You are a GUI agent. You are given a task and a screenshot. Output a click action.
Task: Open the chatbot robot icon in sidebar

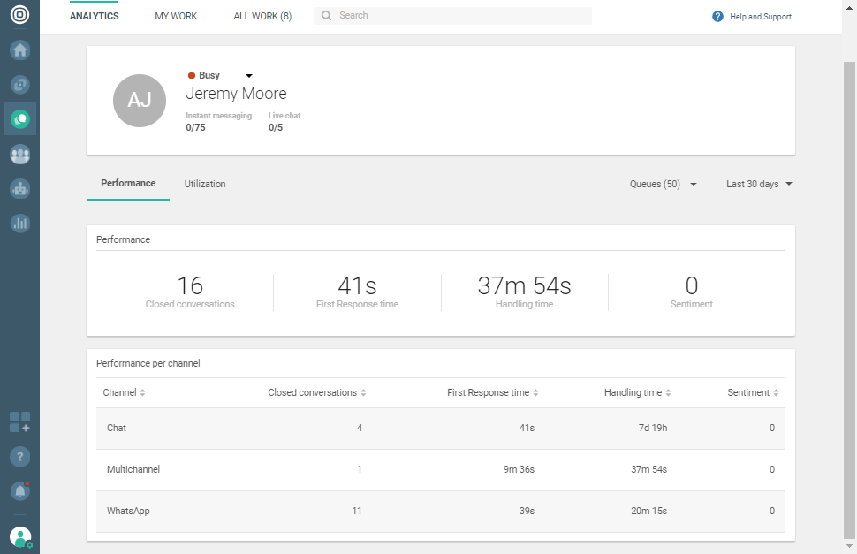19,188
